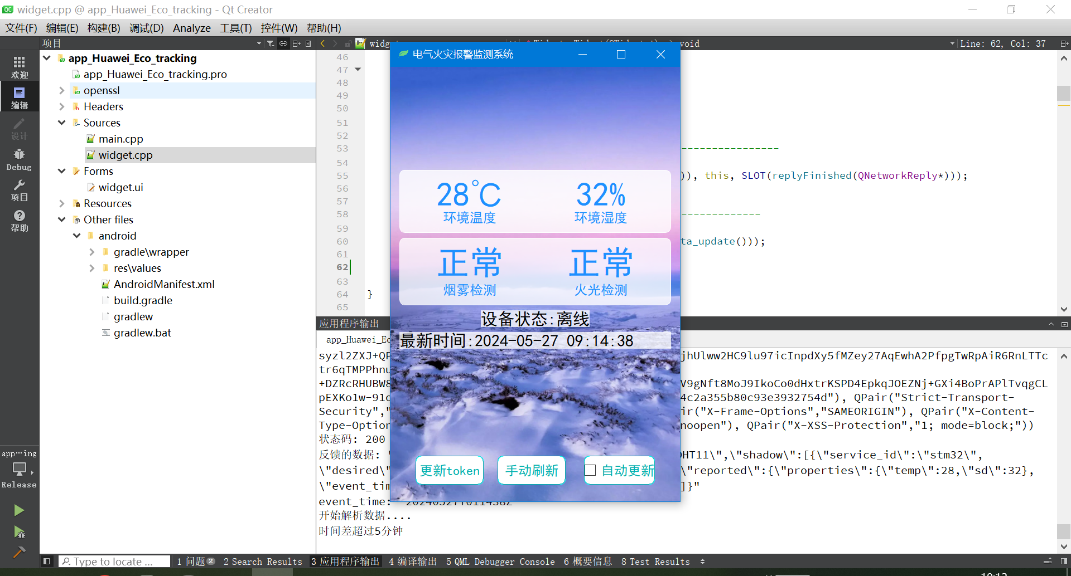Screen dimensions: 1071x576
Task: Collapse the Sources folder
Action: (62, 123)
